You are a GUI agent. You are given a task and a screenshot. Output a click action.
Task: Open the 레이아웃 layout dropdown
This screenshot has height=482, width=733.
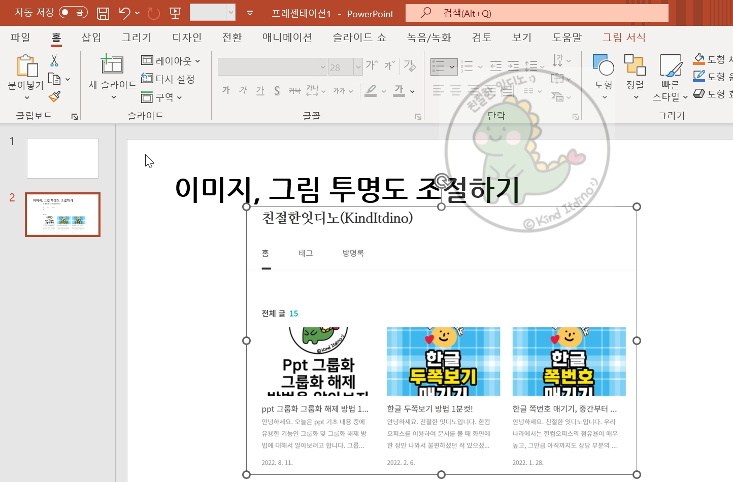point(171,60)
